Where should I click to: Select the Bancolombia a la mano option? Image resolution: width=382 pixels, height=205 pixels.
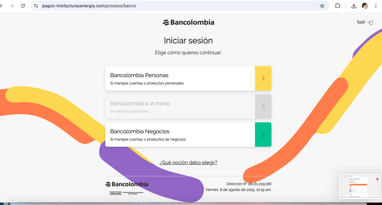coord(188,106)
